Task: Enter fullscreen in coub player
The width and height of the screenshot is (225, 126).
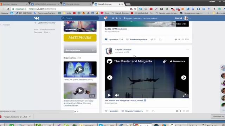Action: tap(184, 95)
